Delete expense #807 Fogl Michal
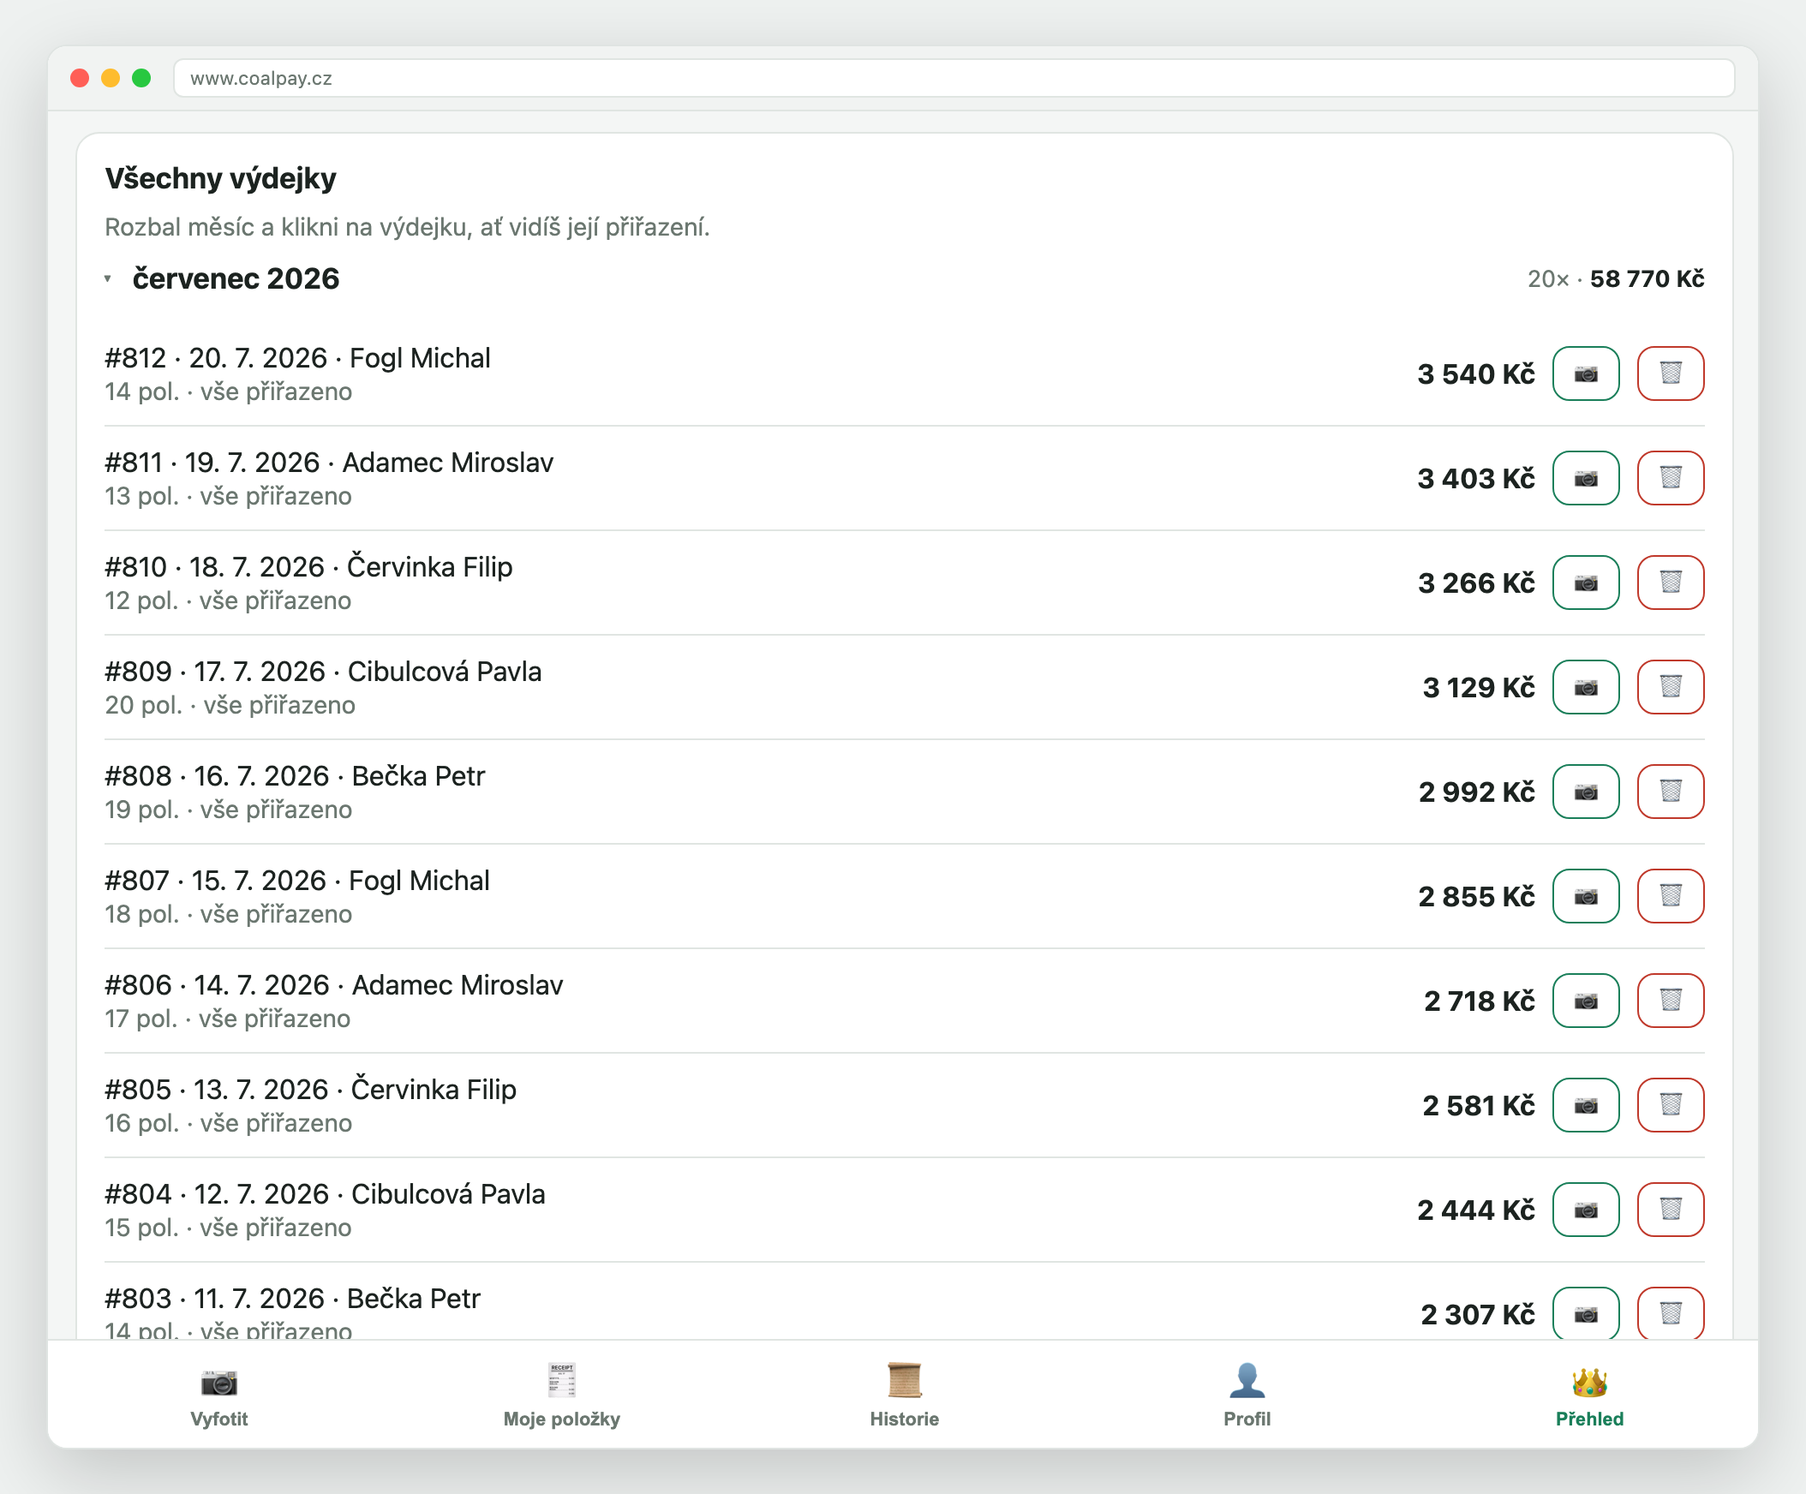 (1670, 896)
